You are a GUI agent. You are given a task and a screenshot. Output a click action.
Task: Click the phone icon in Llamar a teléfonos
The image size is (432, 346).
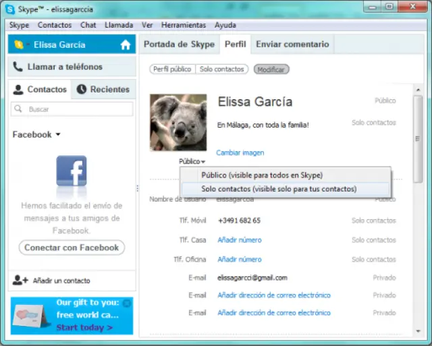(18, 67)
